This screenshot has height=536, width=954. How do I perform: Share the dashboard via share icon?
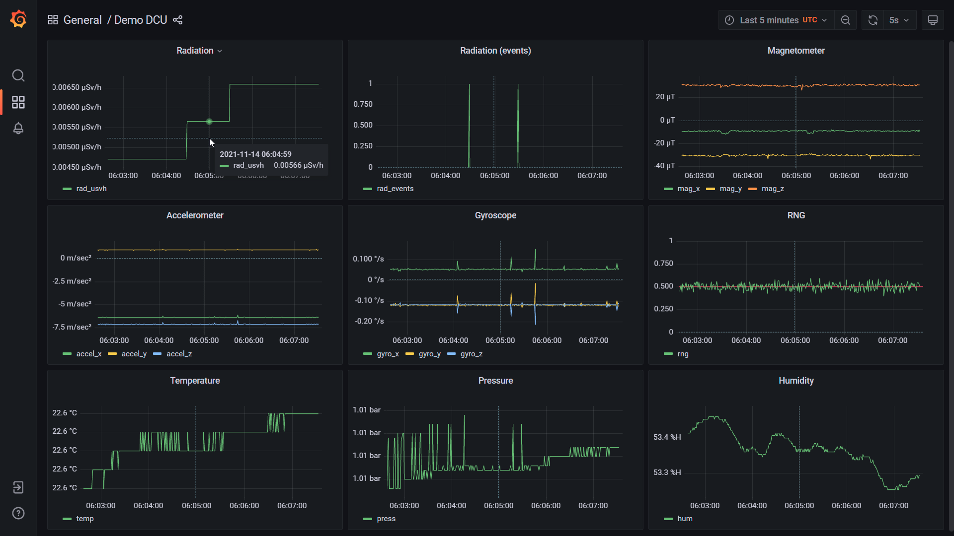[178, 20]
